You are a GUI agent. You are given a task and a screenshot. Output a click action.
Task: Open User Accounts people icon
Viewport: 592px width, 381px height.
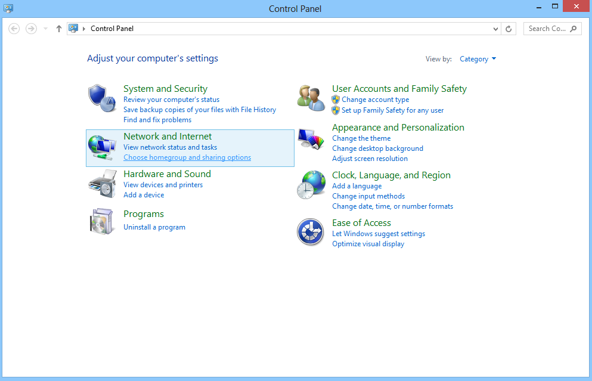(311, 98)
